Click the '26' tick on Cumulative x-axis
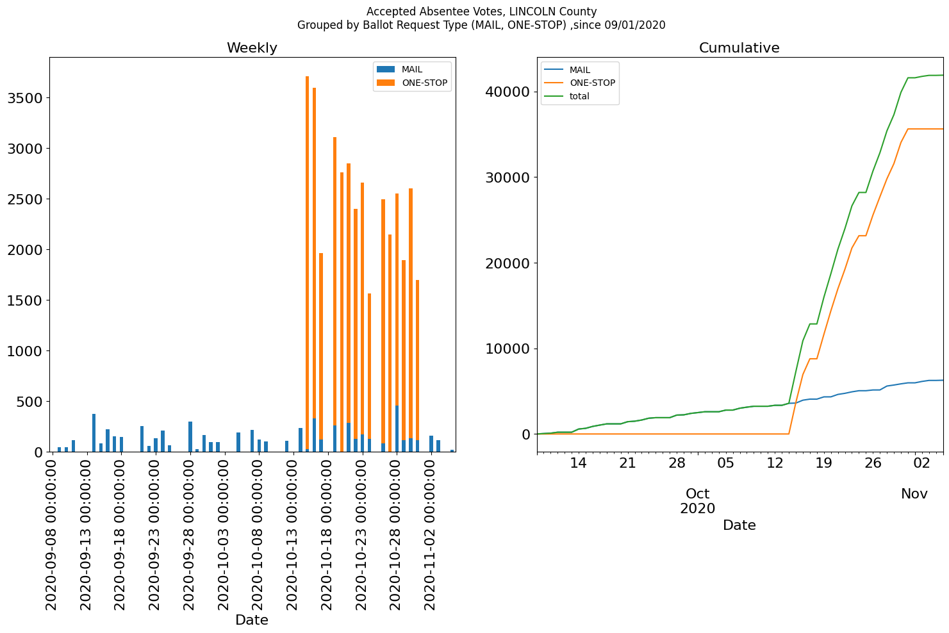Image resolution: width=949 pixels, height=633 pixels. point(873,464)
